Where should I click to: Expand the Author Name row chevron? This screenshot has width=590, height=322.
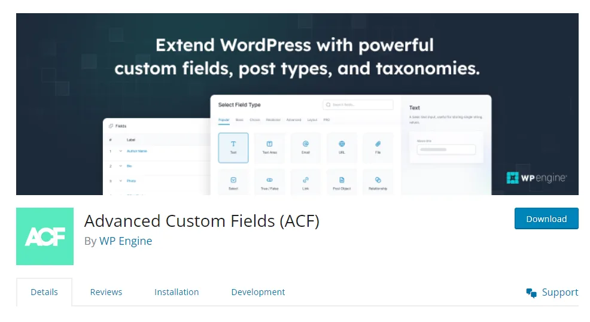[x=120, y=151]
